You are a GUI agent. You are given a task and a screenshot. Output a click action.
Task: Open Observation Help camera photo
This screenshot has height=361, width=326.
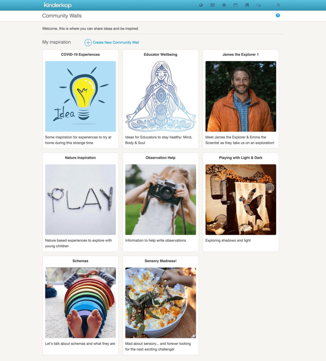click(161, 200)
